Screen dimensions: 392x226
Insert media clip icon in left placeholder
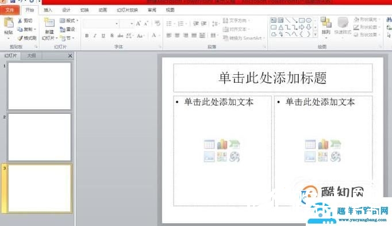tap(235, 157)
